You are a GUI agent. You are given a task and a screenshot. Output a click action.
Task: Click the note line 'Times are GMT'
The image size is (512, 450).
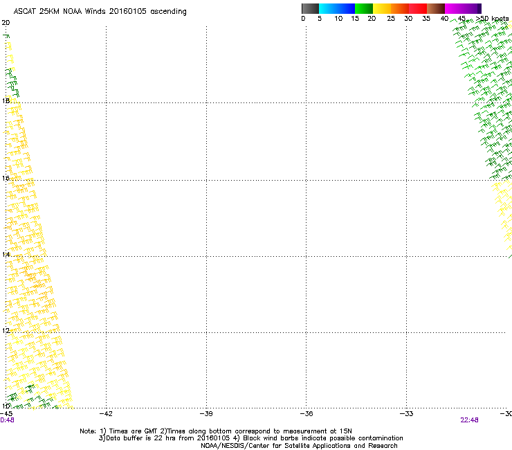coord(134,431)
